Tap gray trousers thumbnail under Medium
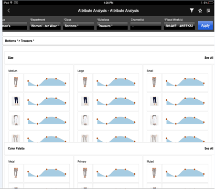215x189 pixels. (16, 82)
